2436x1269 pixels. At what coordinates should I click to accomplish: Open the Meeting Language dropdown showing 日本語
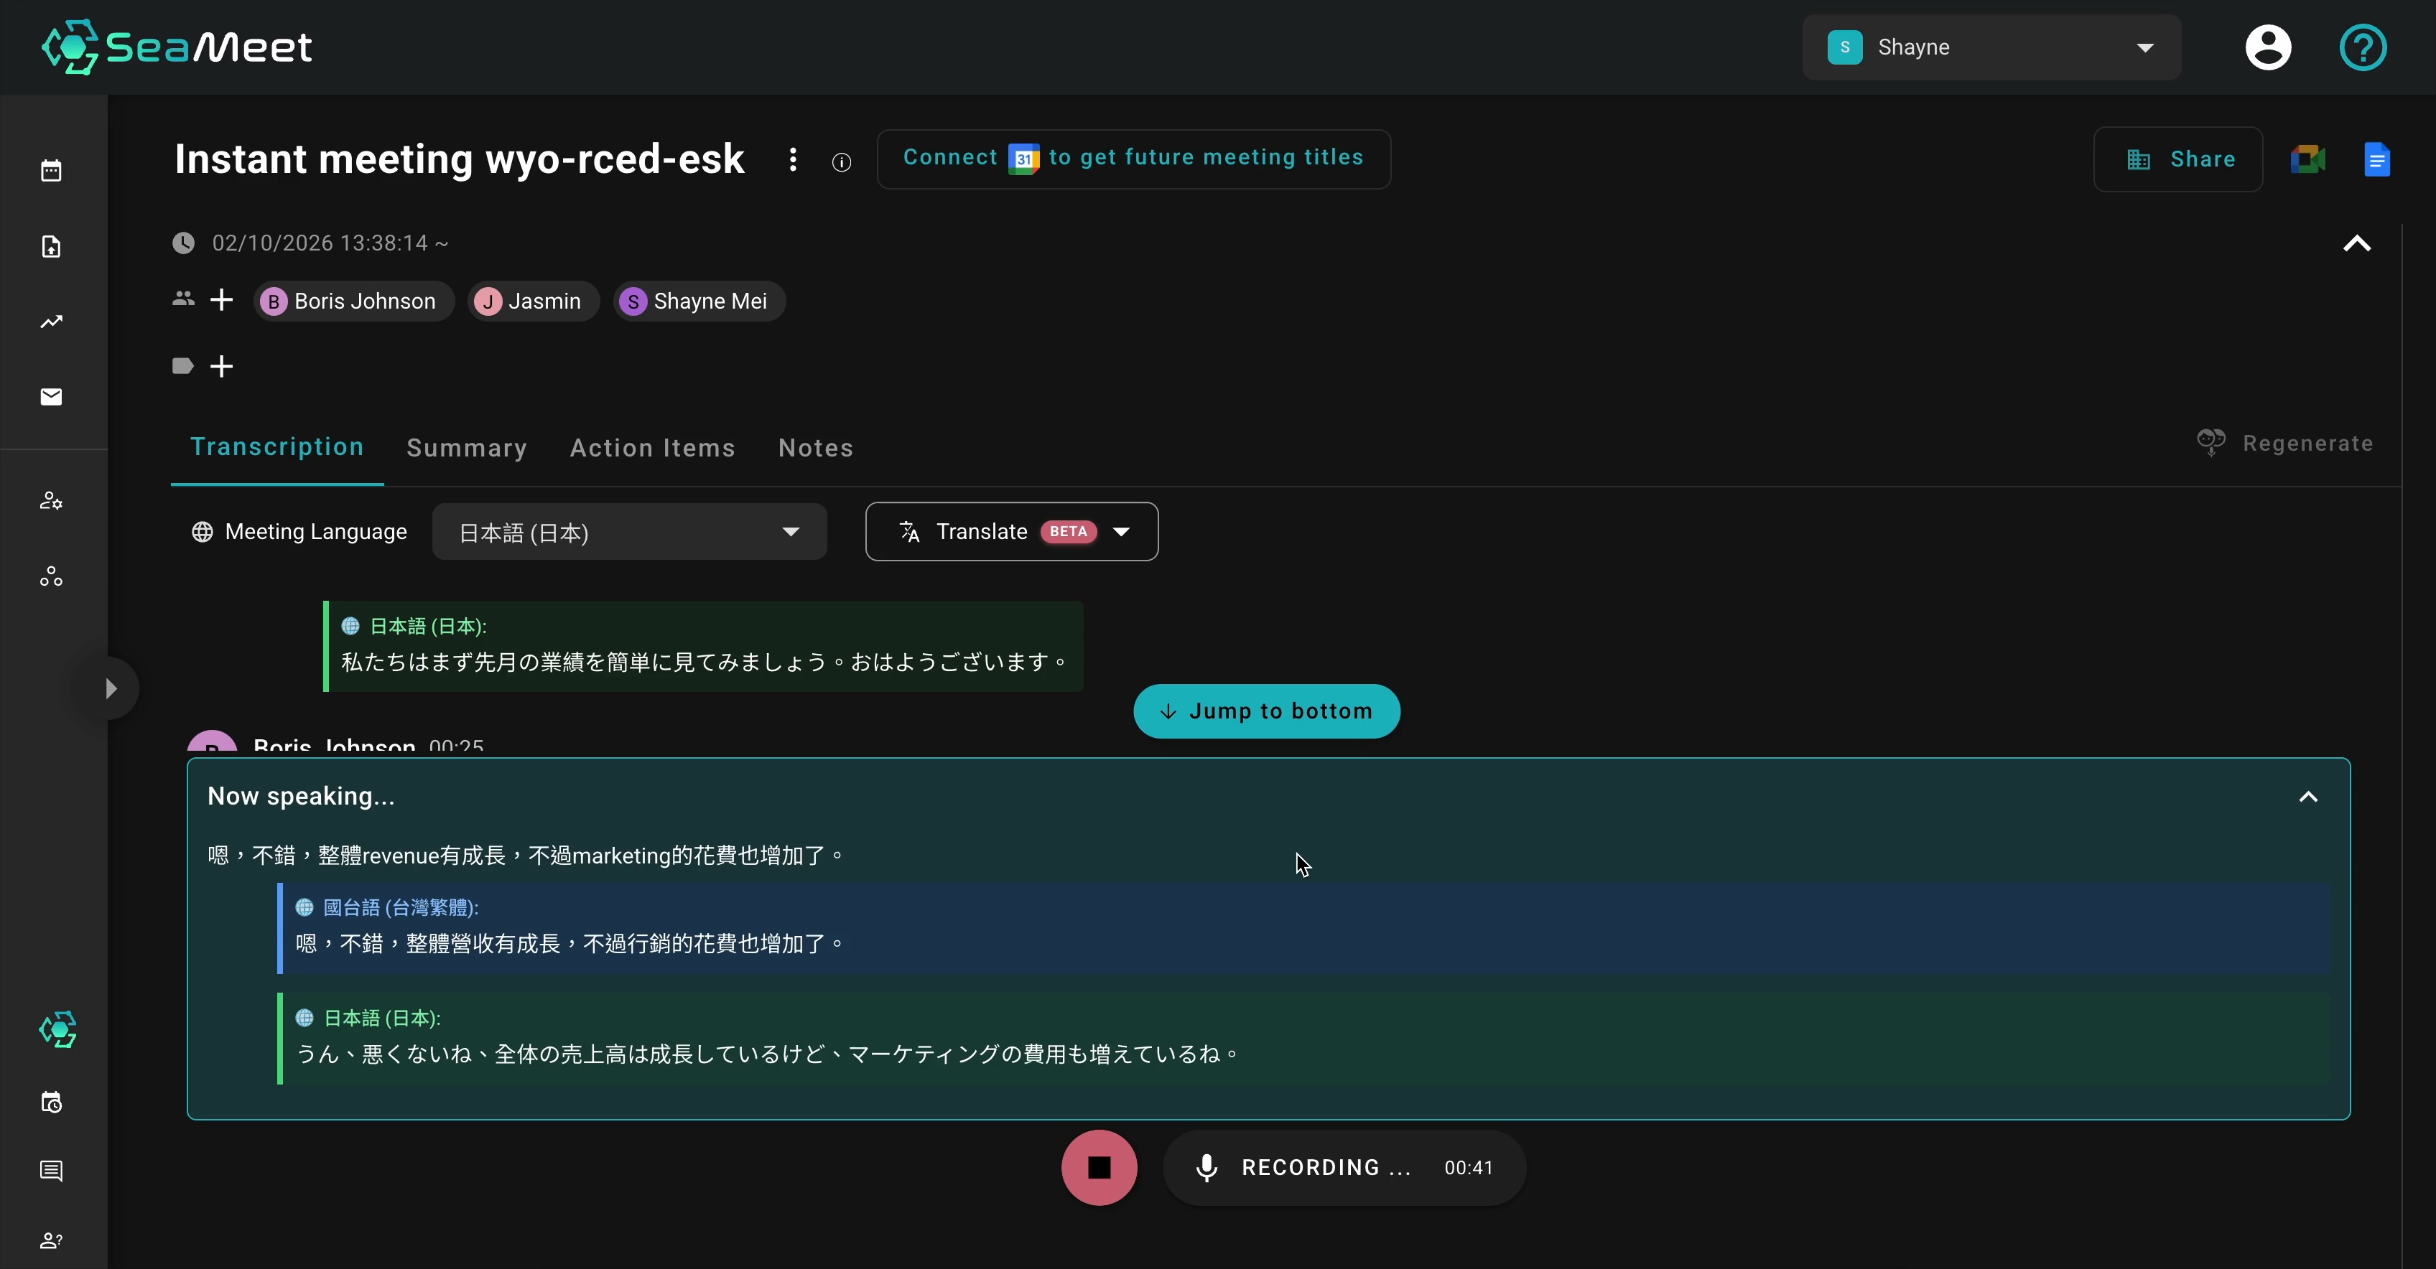click(x=629, y=531)
